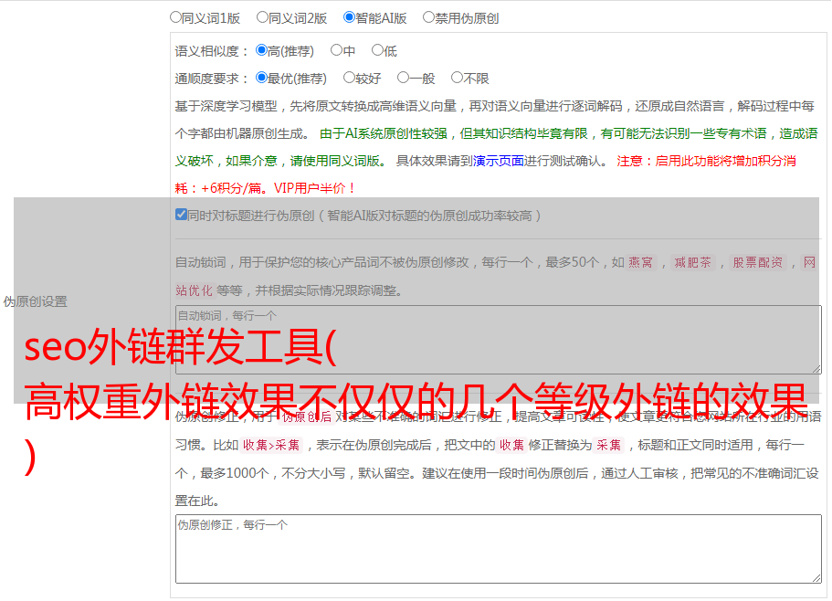
Task: Select the 同义词2版 radio option
Action: 262,17
